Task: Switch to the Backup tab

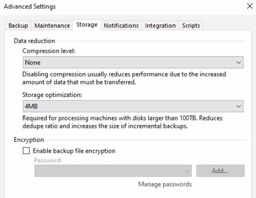Action: [x=18, y=25]
